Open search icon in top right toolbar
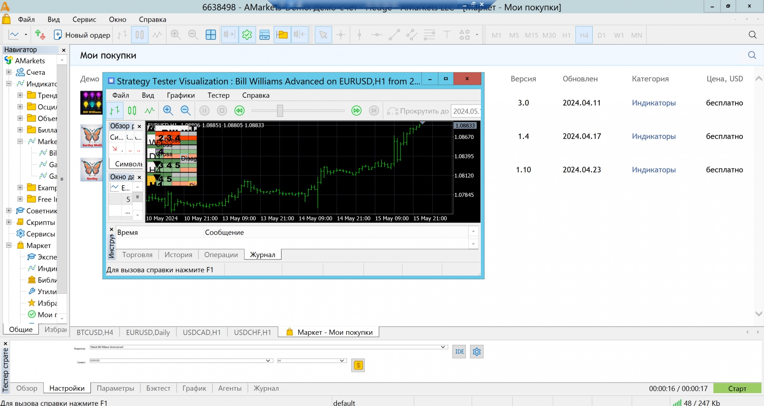 [x=752, y=35]
